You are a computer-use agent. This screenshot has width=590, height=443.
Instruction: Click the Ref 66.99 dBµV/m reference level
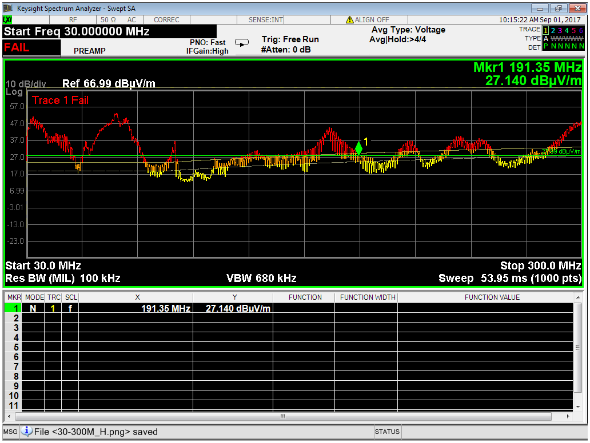coord(109,83)
